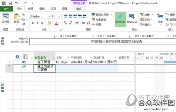Cut selection with scissors icon
The image size is (176, 112).
click(23, 15)
